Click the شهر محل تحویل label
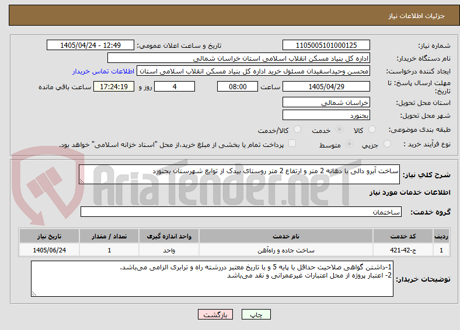This screenshot has height=330, width=460. coord(425,115)
